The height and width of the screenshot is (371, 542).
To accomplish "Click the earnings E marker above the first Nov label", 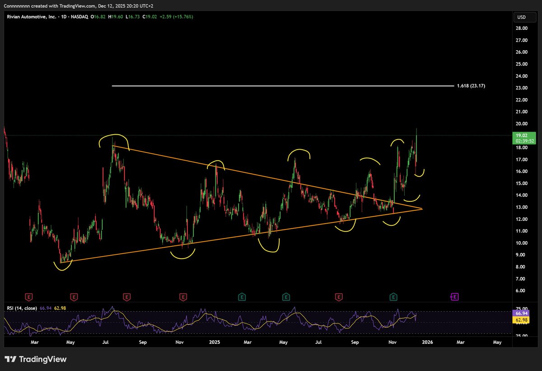I will click(x=183, y=297).
